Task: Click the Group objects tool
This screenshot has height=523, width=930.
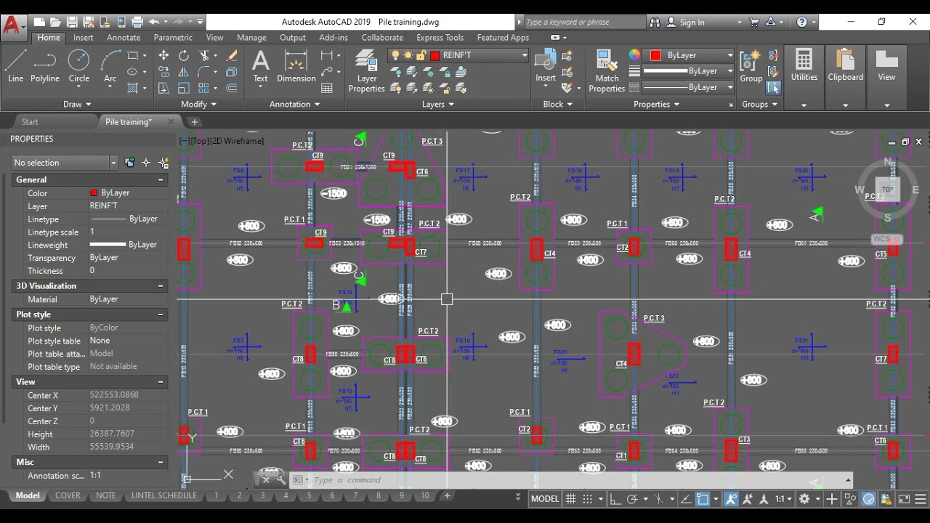Action: [751, 66]
